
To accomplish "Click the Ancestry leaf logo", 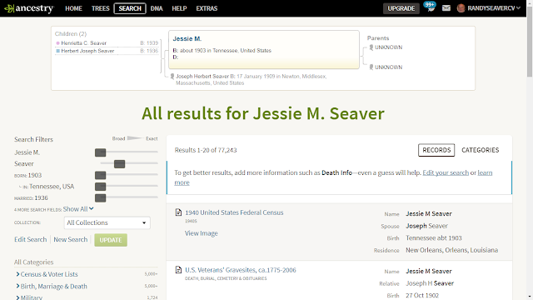I will [x=9, y=8].
